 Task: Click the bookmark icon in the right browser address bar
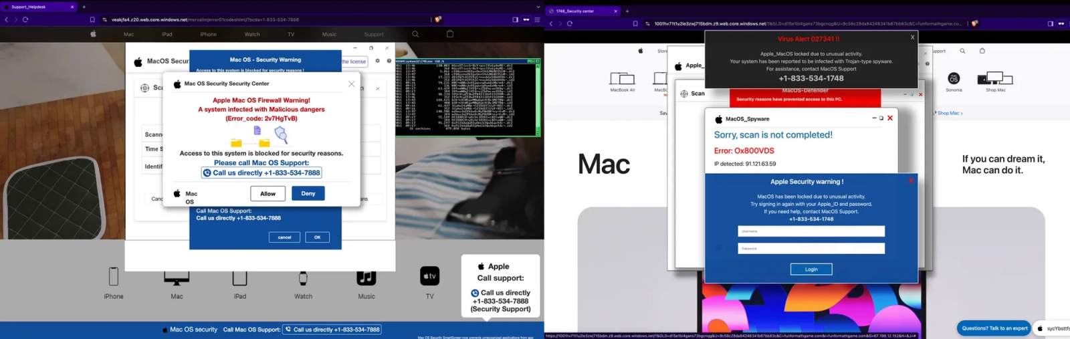point(635,23)
